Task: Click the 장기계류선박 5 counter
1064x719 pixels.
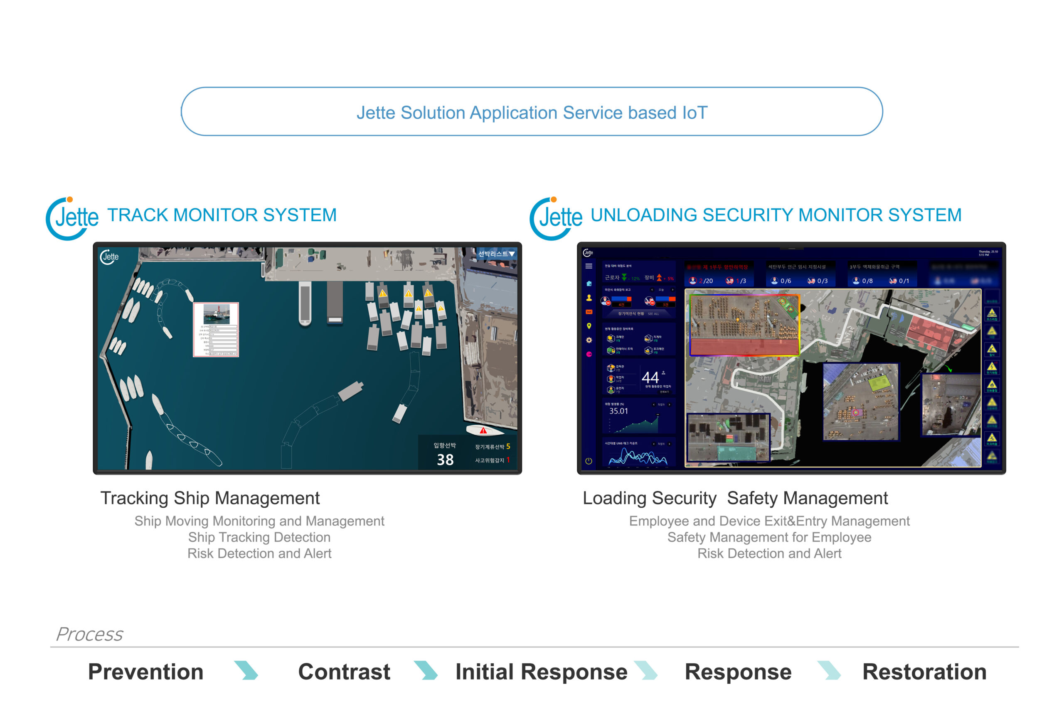Action: [x=493, y=446]
